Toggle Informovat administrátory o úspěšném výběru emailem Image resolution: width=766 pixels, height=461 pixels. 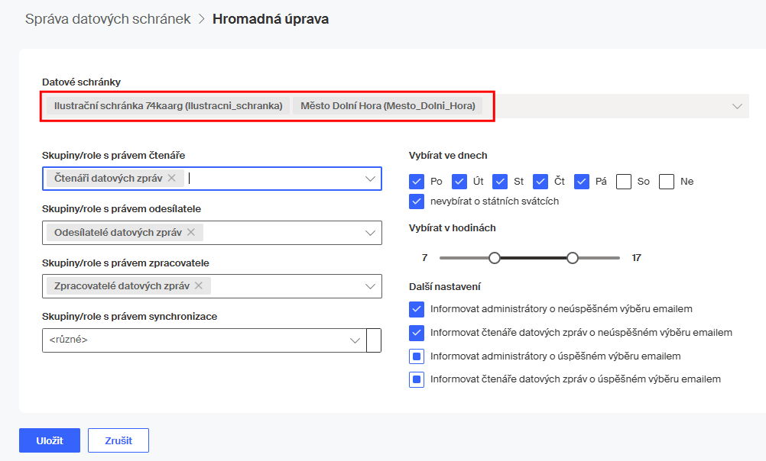pyautogui.click(x=417, y=356)
